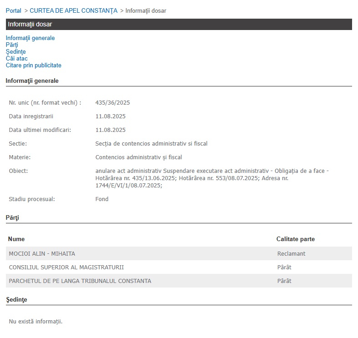
Task: Select PARCHETUL DE PE LANGA TRIBUNALUL CONSTANTA
Action: click(x=80, y=281)
